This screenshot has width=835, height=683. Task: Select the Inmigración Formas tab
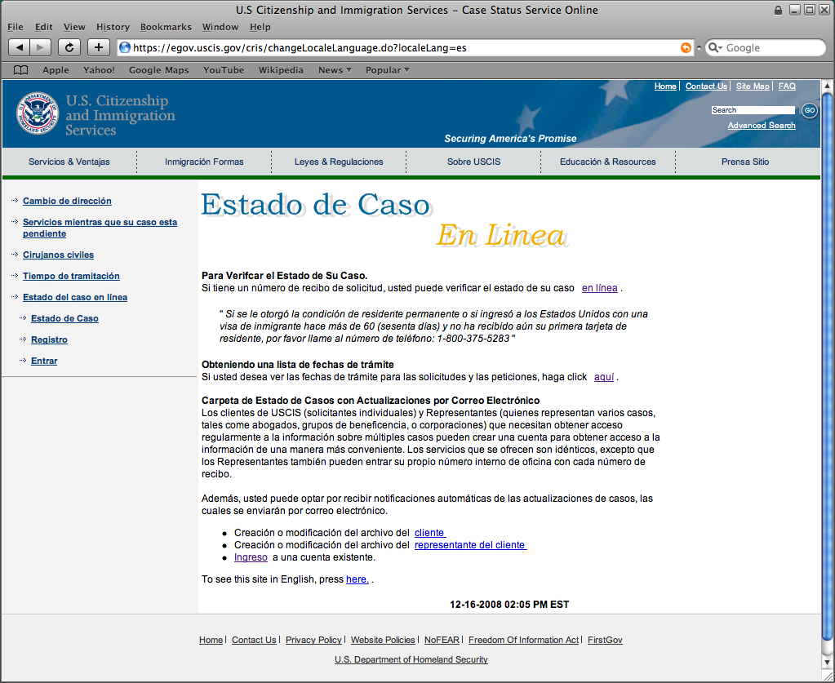204,162
